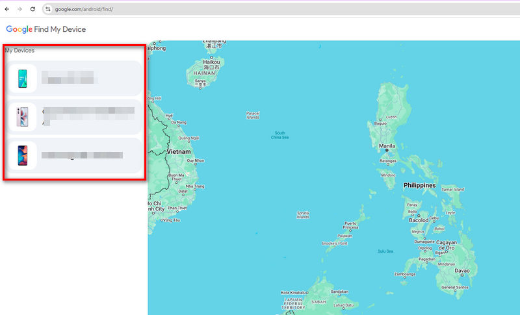Select the pink phone device thumbnail

click(23, 117)
